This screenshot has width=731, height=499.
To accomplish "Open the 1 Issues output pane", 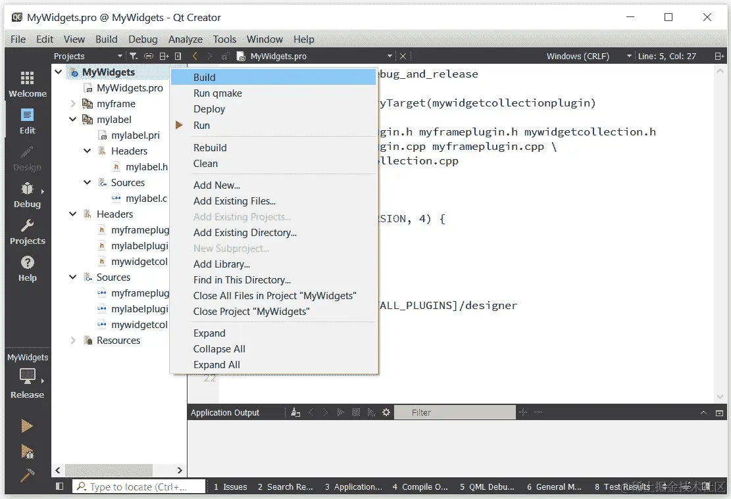I will pyautogui.click(x=230, y=487).
